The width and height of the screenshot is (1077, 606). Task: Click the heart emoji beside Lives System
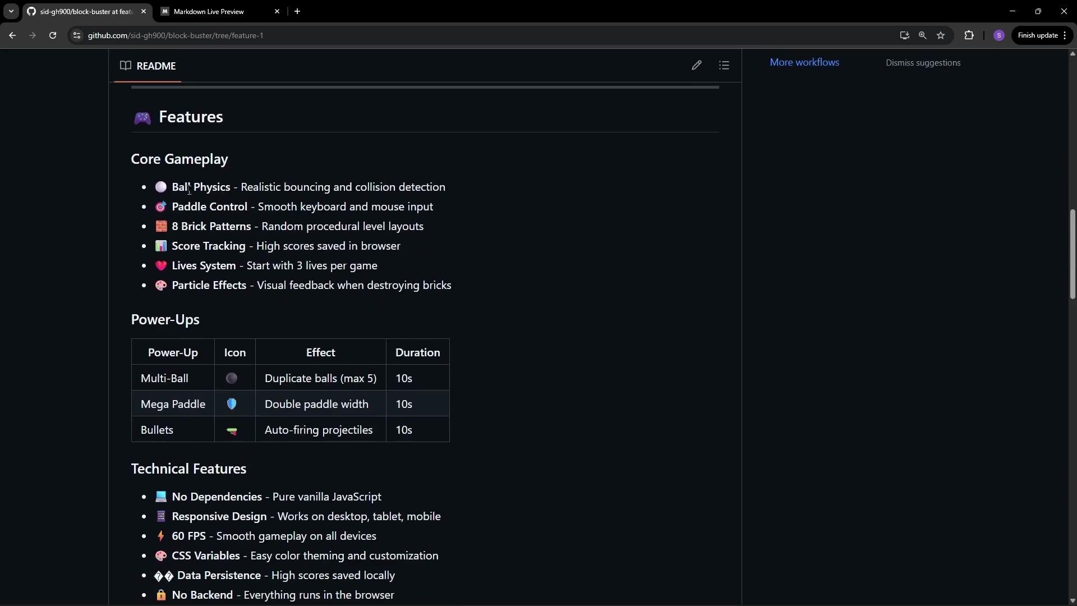[x=161, y=265]
